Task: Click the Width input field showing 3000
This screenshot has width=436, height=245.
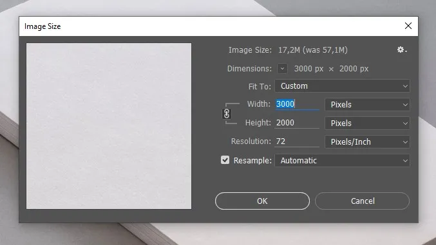Action: click(x=297, y=104)
